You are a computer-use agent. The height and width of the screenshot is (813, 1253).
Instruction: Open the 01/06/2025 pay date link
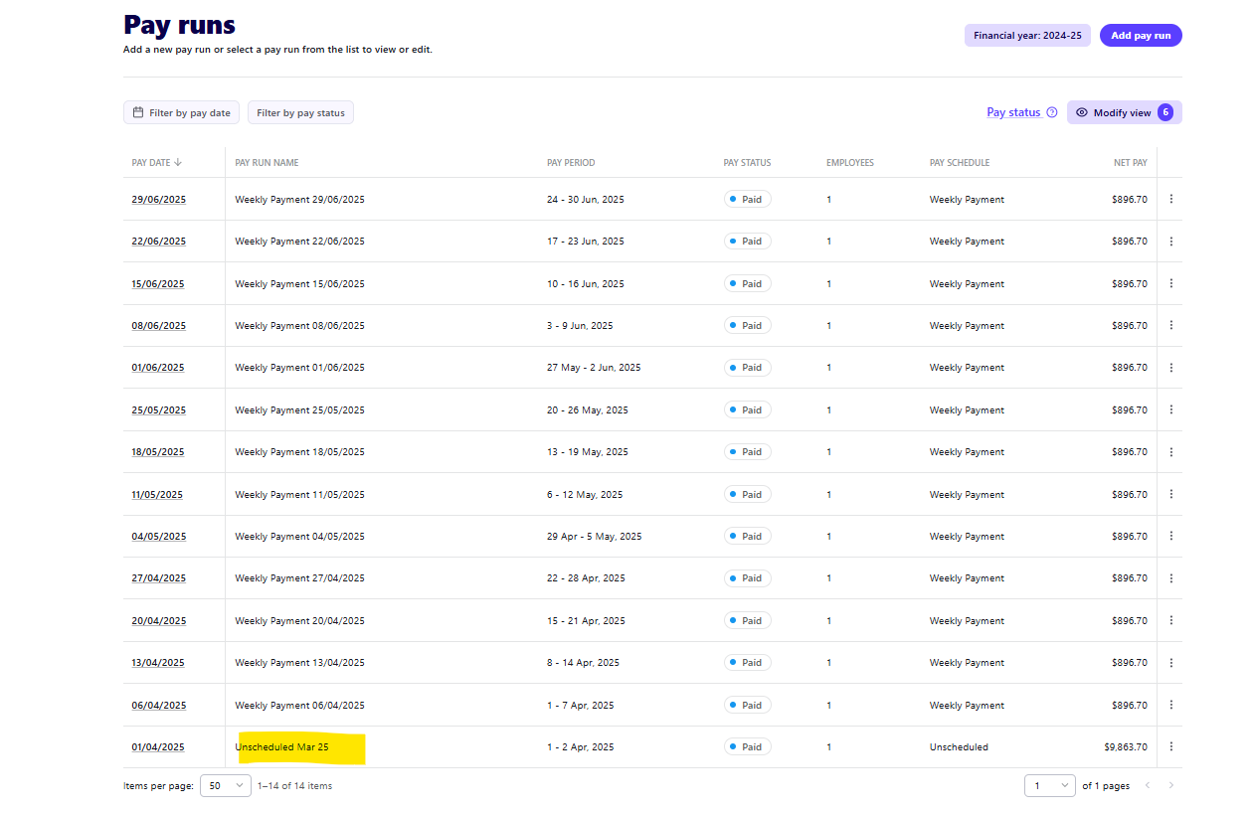pyautogui.click(x=158, y=368)
